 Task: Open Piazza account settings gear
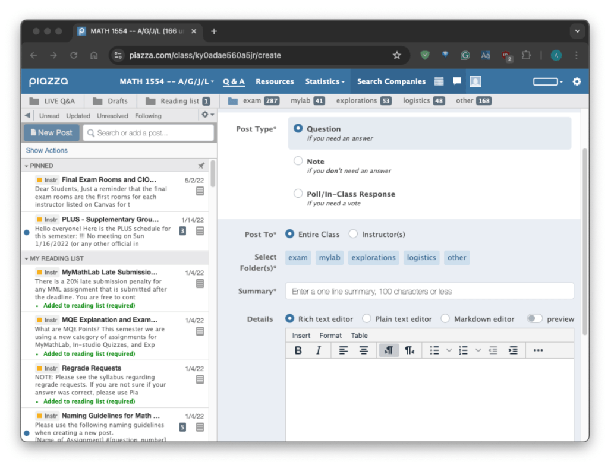[577, 81]
